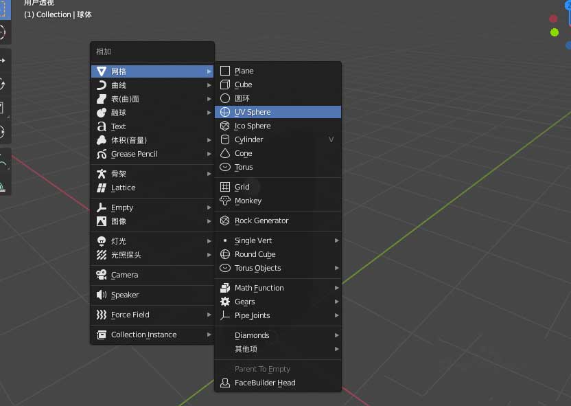Expand the Empty submenu arrow
Screen dimensions: 571x406
[209, 207]
